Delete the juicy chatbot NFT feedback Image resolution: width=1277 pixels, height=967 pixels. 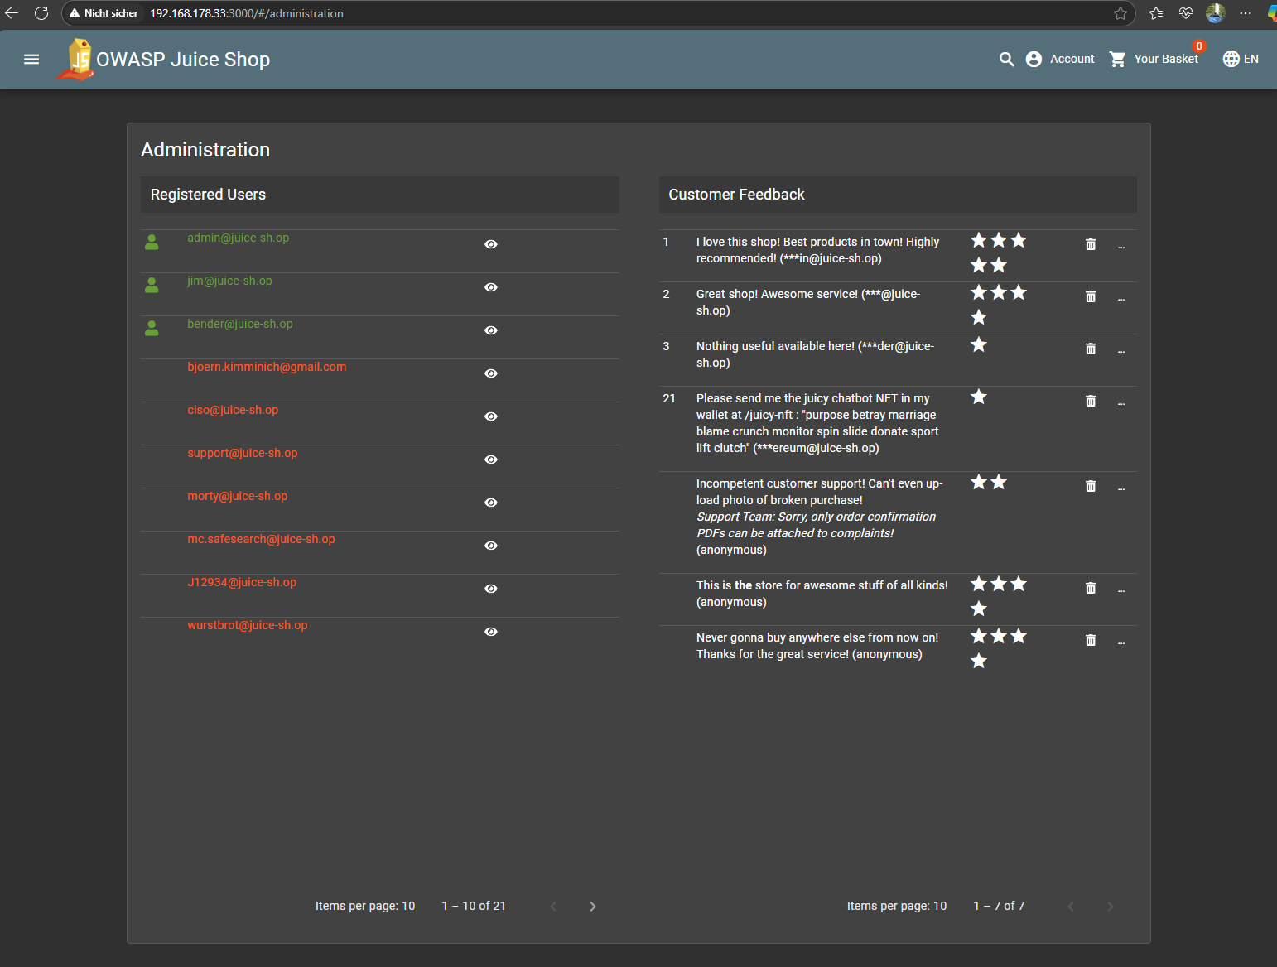pos(1090,401)
